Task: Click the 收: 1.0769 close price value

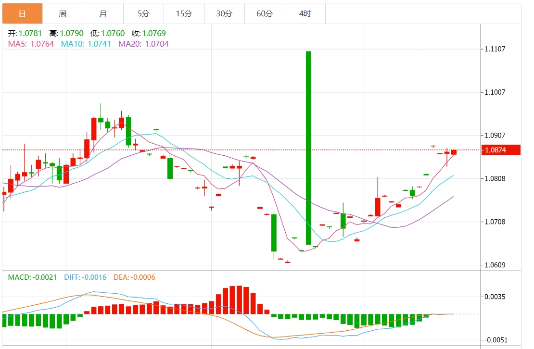Action: click(149, 33)
